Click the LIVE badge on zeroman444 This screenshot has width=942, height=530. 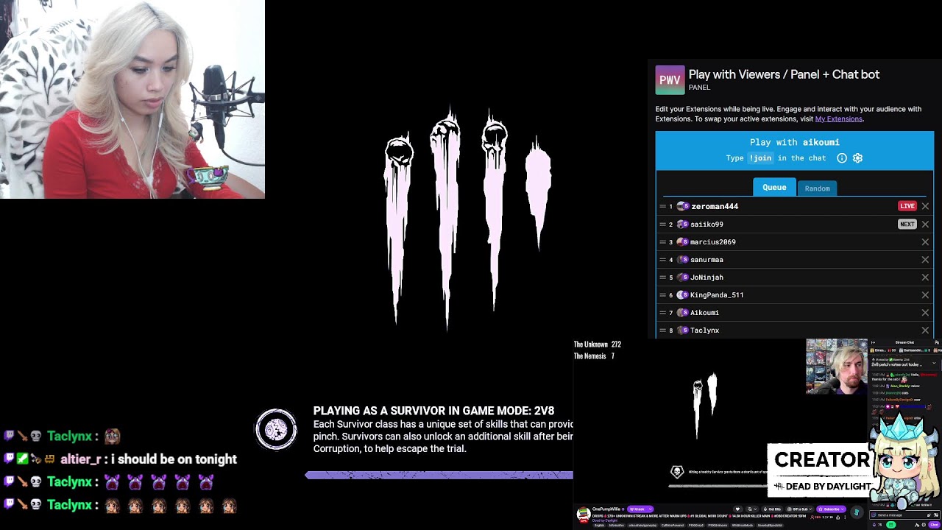coord(907,206)
